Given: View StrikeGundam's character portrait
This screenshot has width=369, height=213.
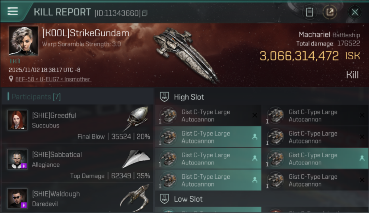Looking at the screenshot, I should 24,41.
